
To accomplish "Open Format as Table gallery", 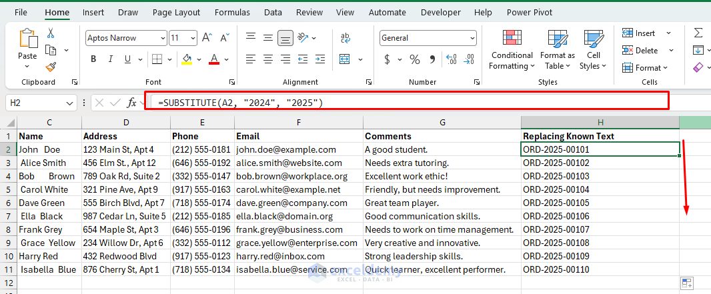I will point(558,49).
